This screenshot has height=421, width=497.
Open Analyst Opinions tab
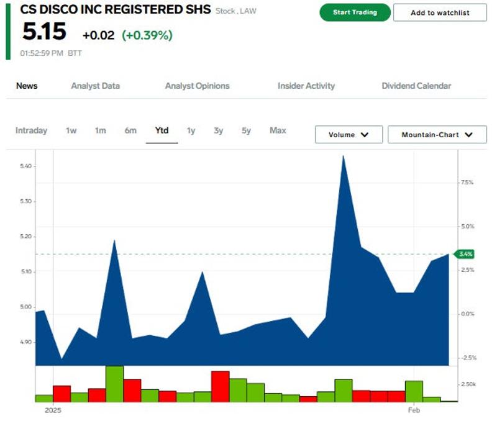[x=197, y=86]
